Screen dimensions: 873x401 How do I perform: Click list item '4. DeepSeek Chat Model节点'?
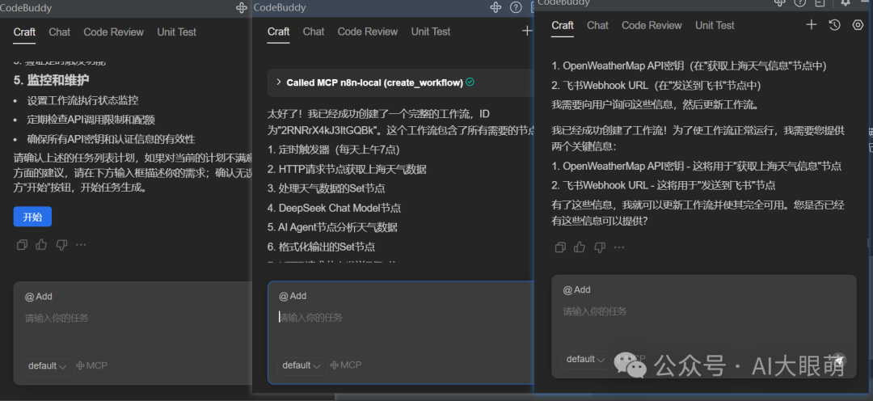coord(334,209)
